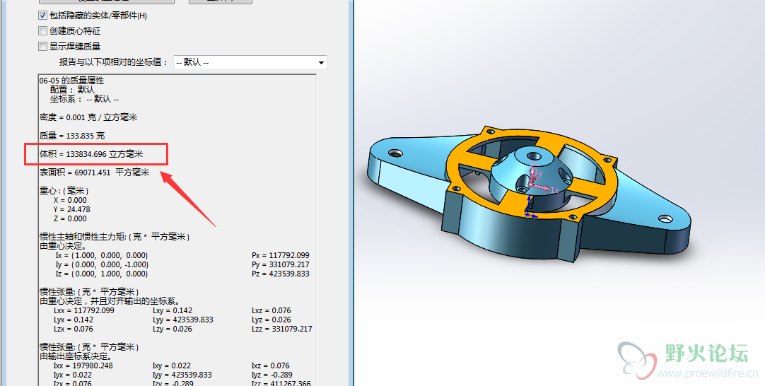Select the Ixy = 0.022 entry
Viewport: 765px width, 386px height.
tap(172, 365)
